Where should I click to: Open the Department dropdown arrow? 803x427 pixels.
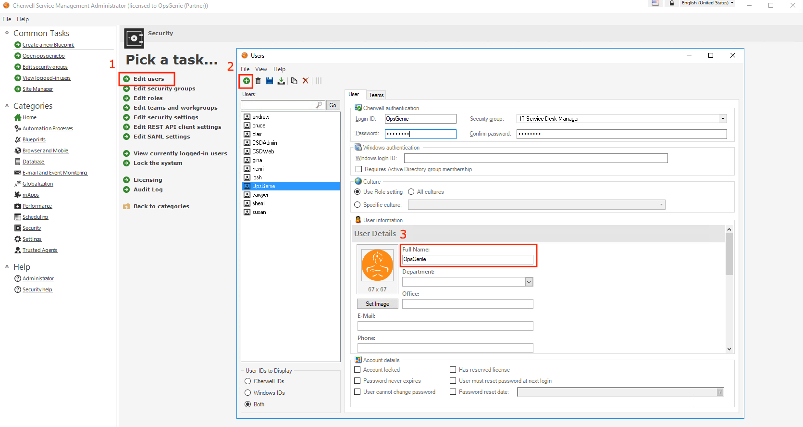(529, 282)
